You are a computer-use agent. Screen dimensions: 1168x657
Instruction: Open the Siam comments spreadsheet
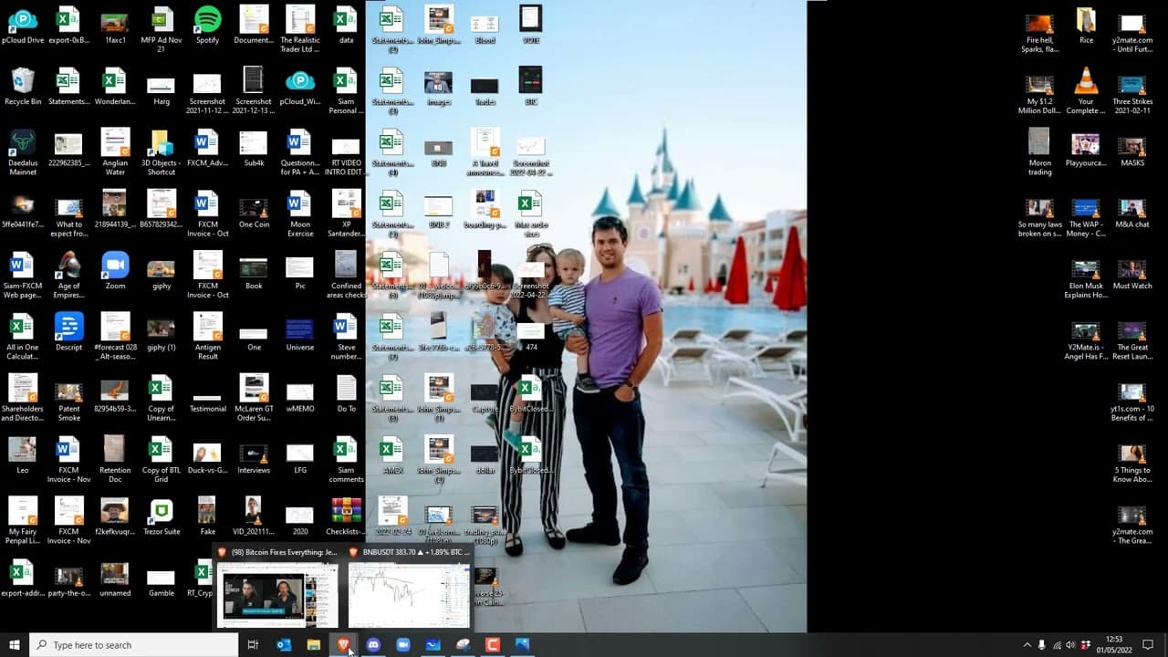pos(346,460)
